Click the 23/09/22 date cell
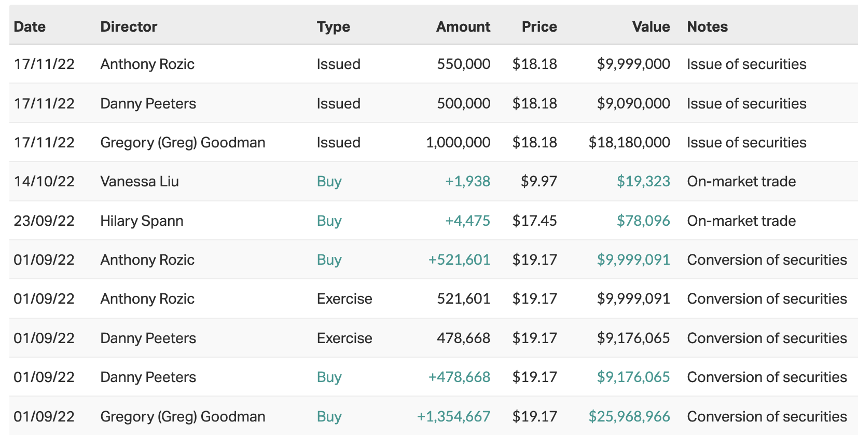The height and width of the screenshot is (435, 858). click(x=44, y=221)
